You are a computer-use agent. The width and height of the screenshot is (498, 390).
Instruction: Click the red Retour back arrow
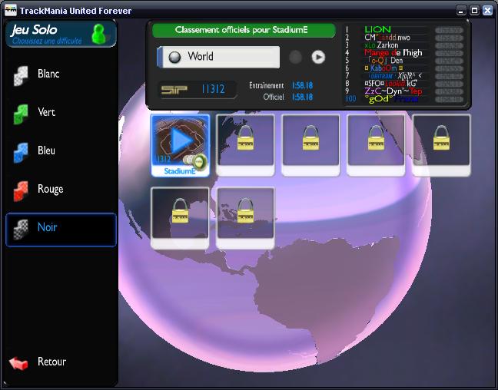19,362
